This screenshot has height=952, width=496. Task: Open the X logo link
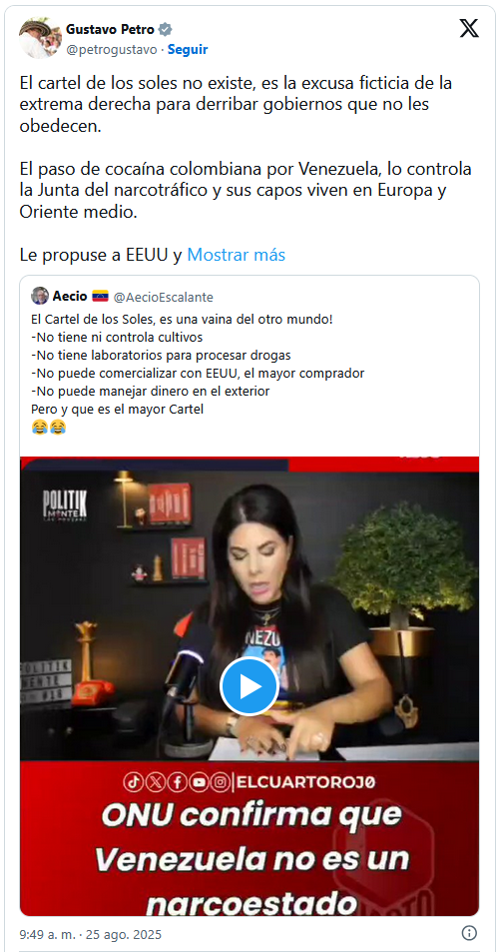click(x=469, y=28)
